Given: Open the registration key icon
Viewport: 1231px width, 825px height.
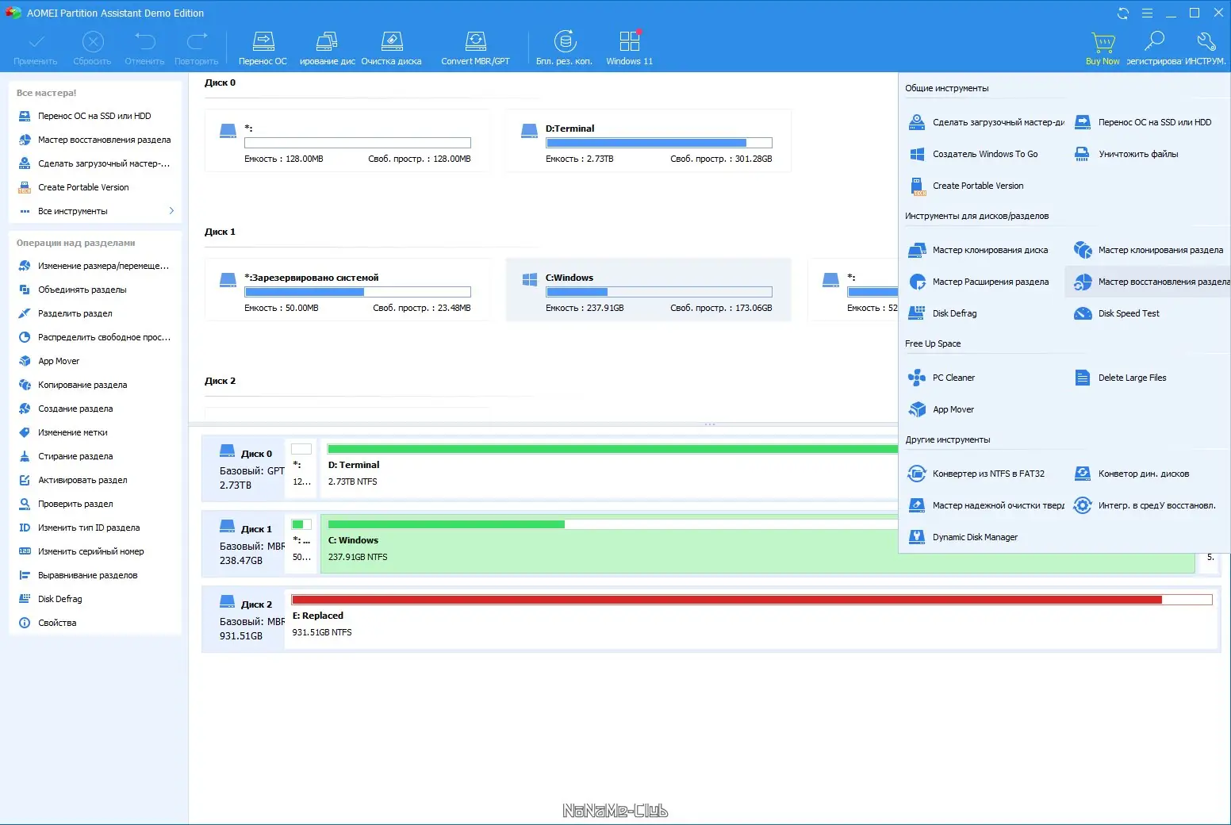Looking at the screenshot, I should click(1154, 48).
